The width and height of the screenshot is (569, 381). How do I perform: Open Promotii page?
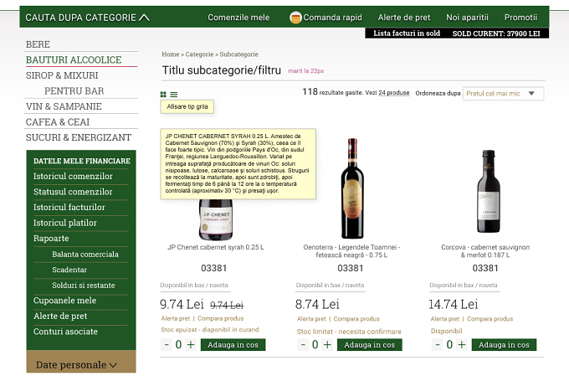[520, 18]
